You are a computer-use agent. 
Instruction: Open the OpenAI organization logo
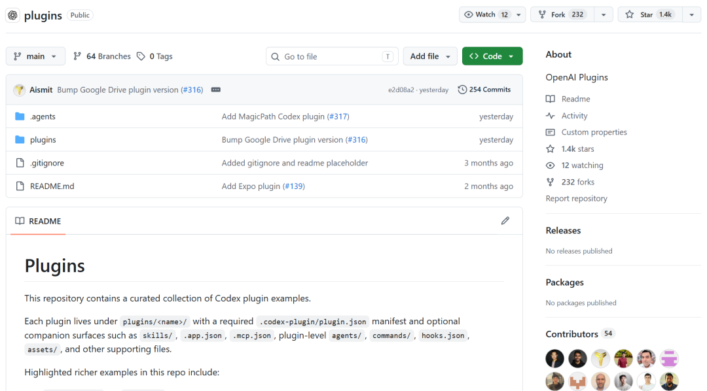[12, 15]
